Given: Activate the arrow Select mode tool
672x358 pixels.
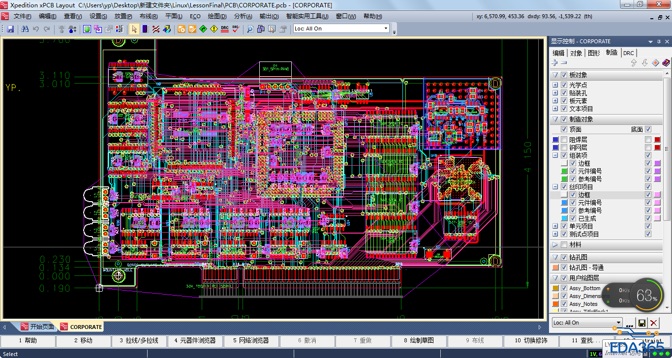Looking at the screenshot, I should [134, 29].
